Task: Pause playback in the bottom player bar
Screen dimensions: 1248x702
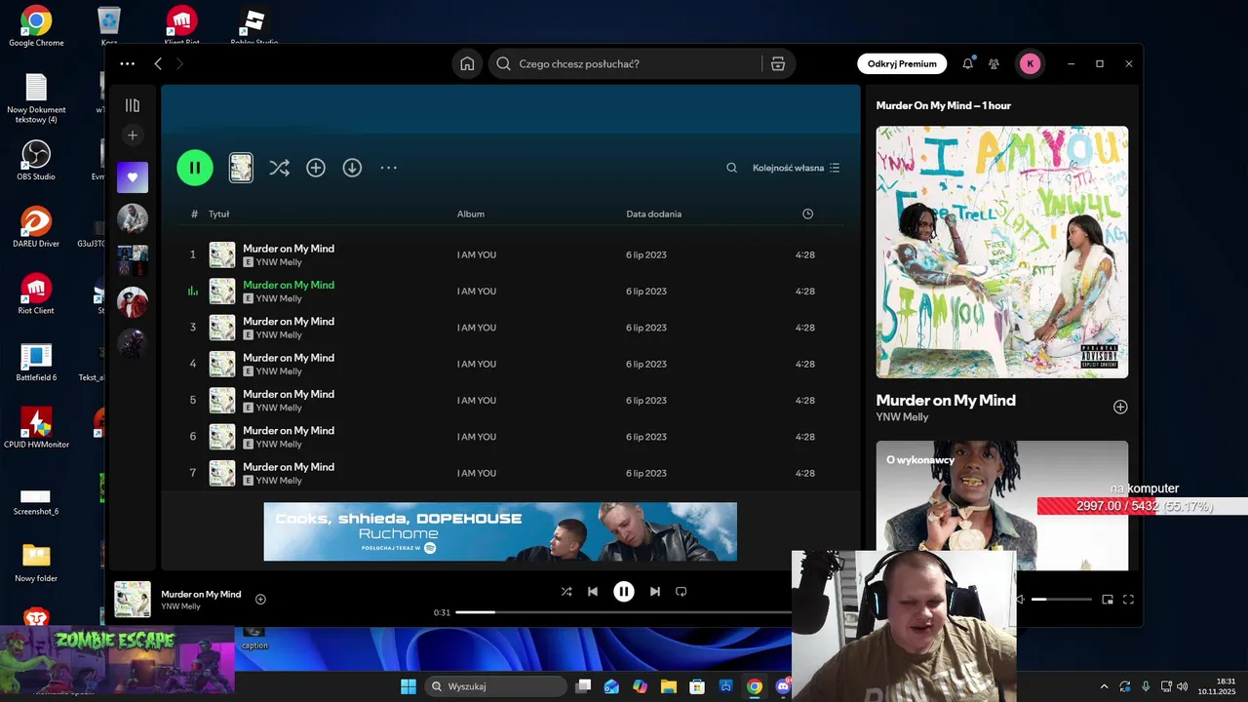Action: tap(624, 591)
